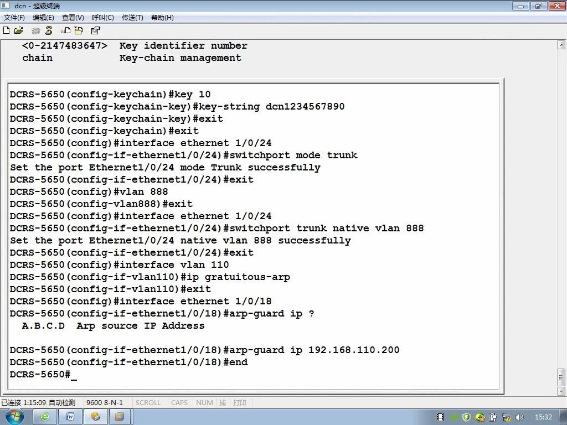Click the 打印 print status indicator
This screenshot has width=567, height=425.
pos(239,402)
